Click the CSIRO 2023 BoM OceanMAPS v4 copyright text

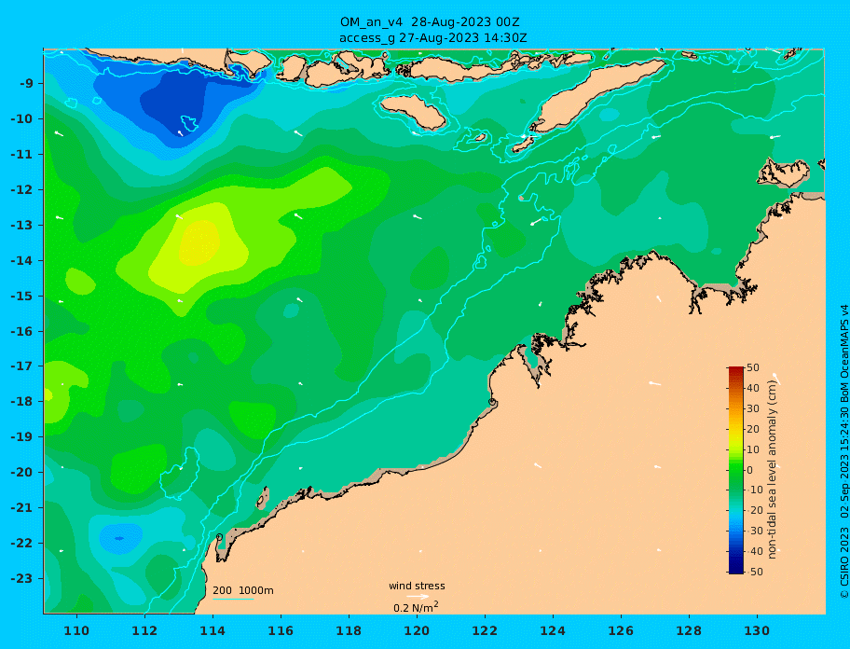tap(843, 451)
